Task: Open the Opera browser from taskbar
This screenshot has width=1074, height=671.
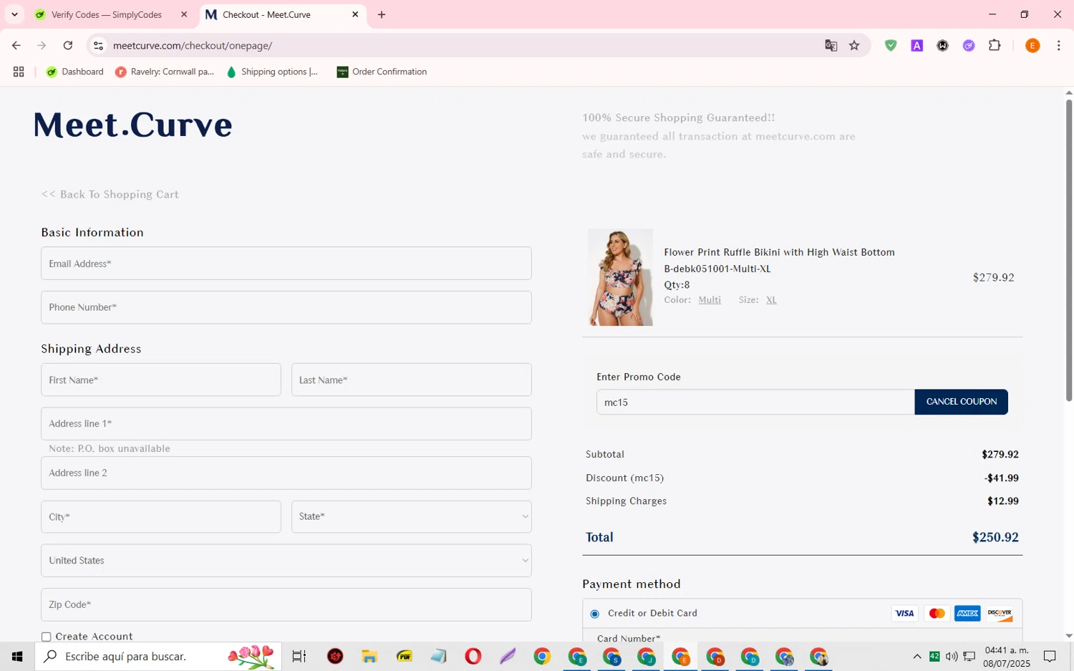Action: point(473,656)
